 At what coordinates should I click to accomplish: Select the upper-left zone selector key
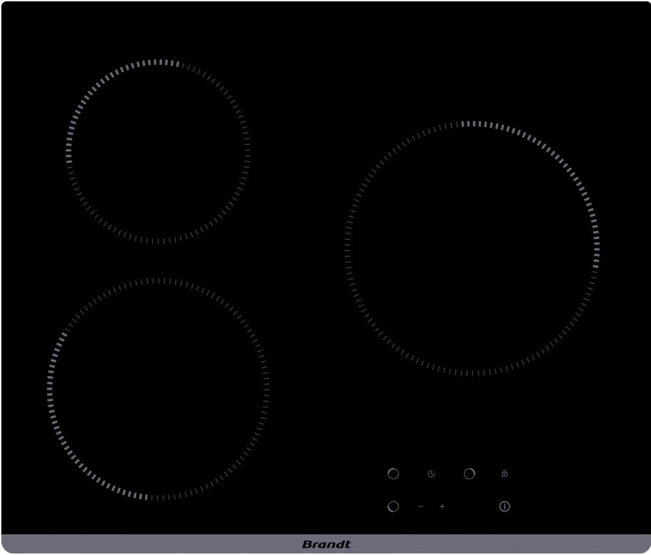pos(393,474)
